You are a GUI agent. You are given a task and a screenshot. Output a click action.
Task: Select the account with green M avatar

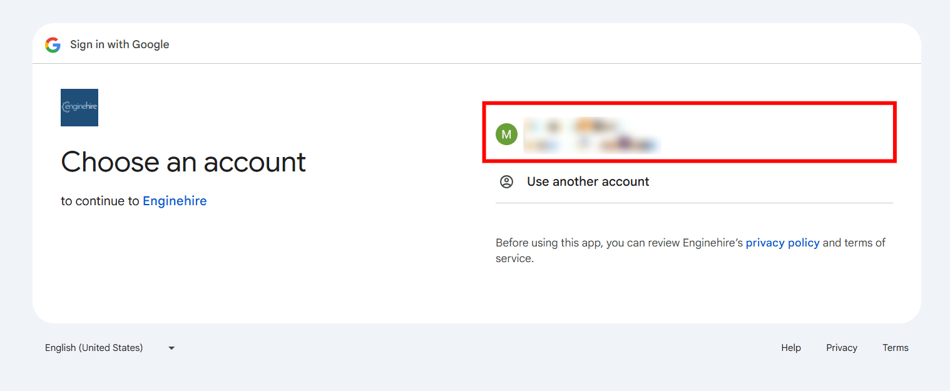click(x=689, y=132)
